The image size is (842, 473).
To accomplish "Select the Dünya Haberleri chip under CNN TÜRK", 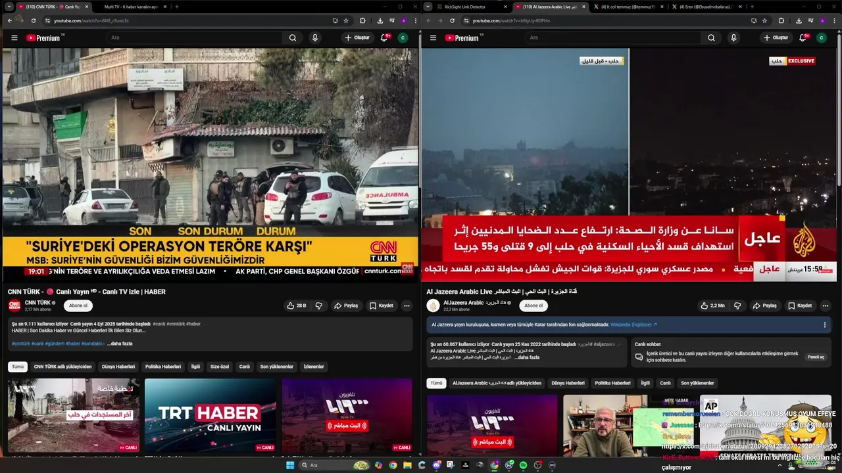I will click(x=118, y=367).
